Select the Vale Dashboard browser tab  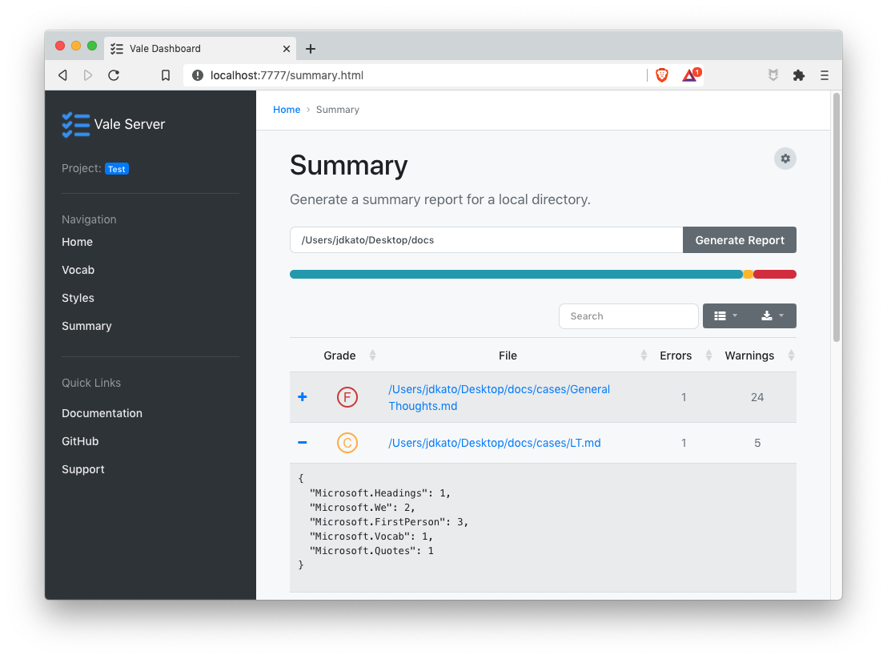[x=200, y=49]
